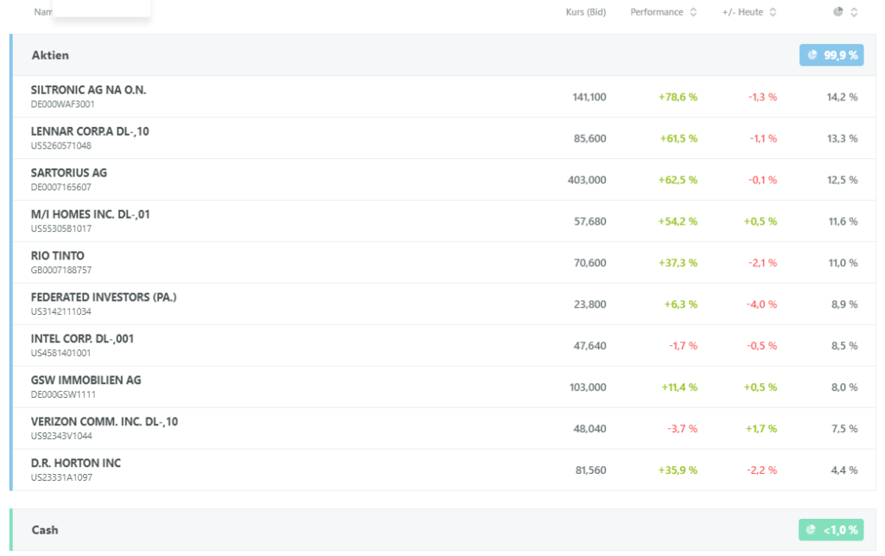Click Siltronic performance +78,6 %
Image resolution: width=885 pixels, height=556 pixels.
[678, 97]
